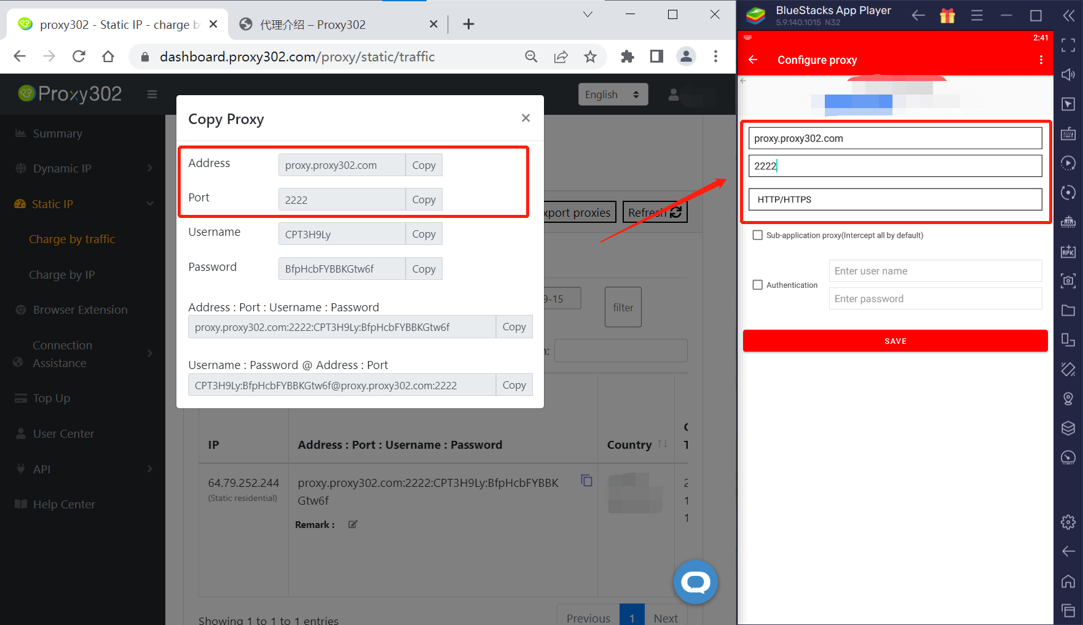
Task: Edit the Remark pencil icon
Action: click(353, 524)
